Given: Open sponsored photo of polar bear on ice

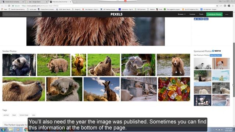Looking at the screenshot, I should tap(221, 76).
